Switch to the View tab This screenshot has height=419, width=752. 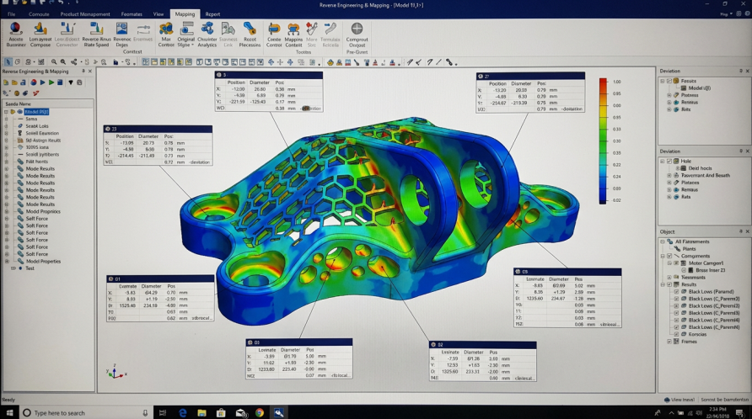tap(158, 14)
